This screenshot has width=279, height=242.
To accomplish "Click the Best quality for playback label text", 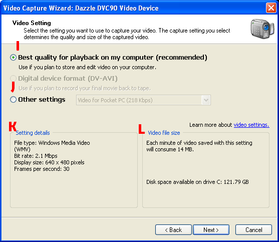I will pyautogui.click(x=113, y=58).
